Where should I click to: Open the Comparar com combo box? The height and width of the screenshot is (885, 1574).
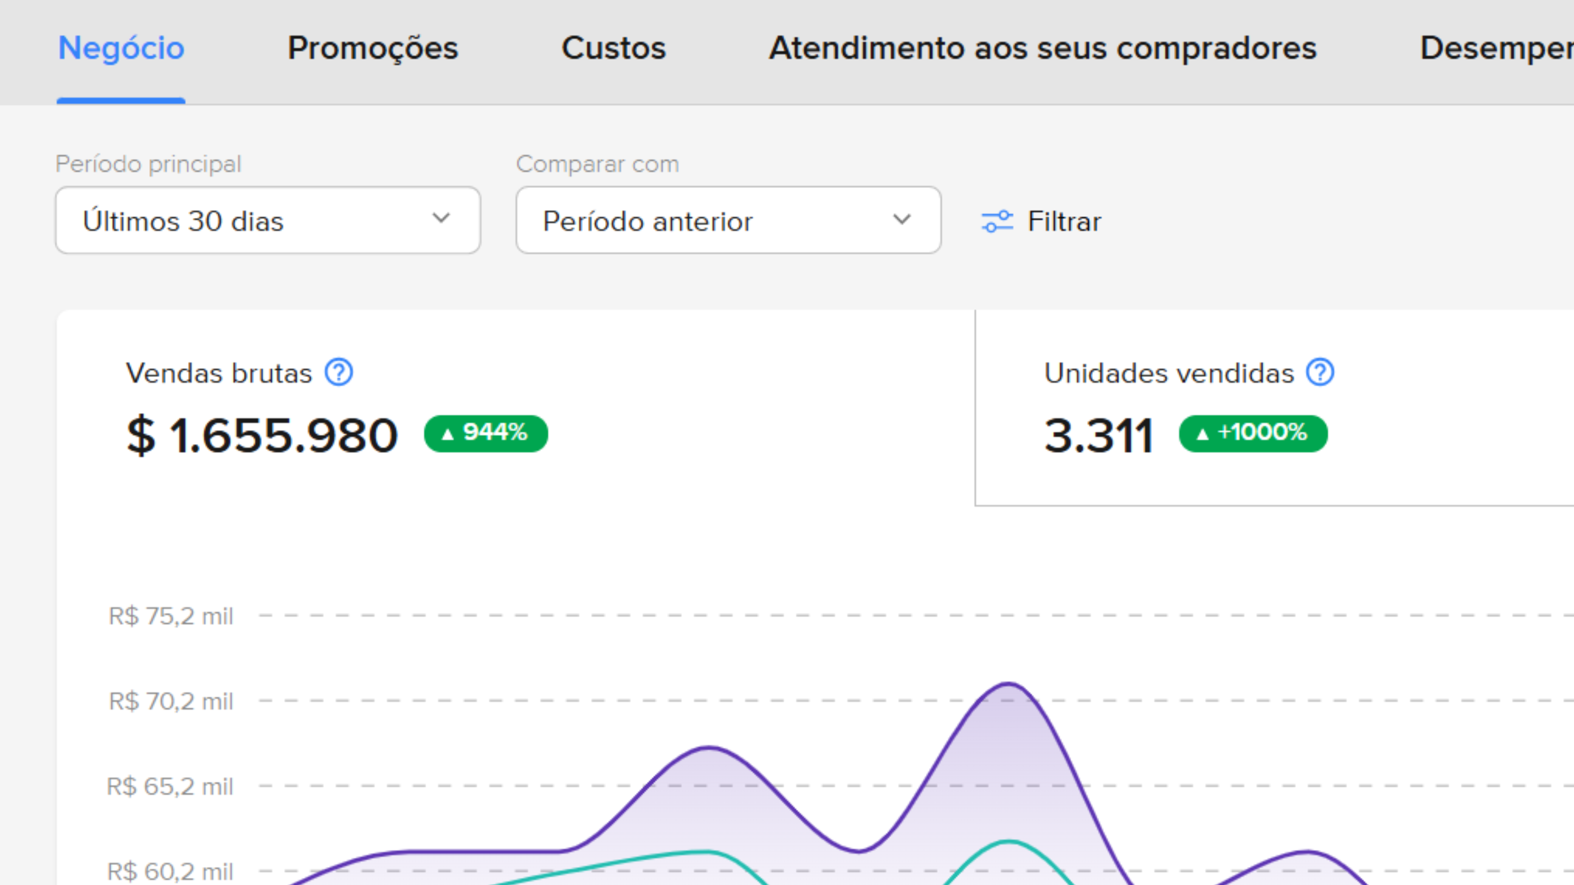[703, 221]
